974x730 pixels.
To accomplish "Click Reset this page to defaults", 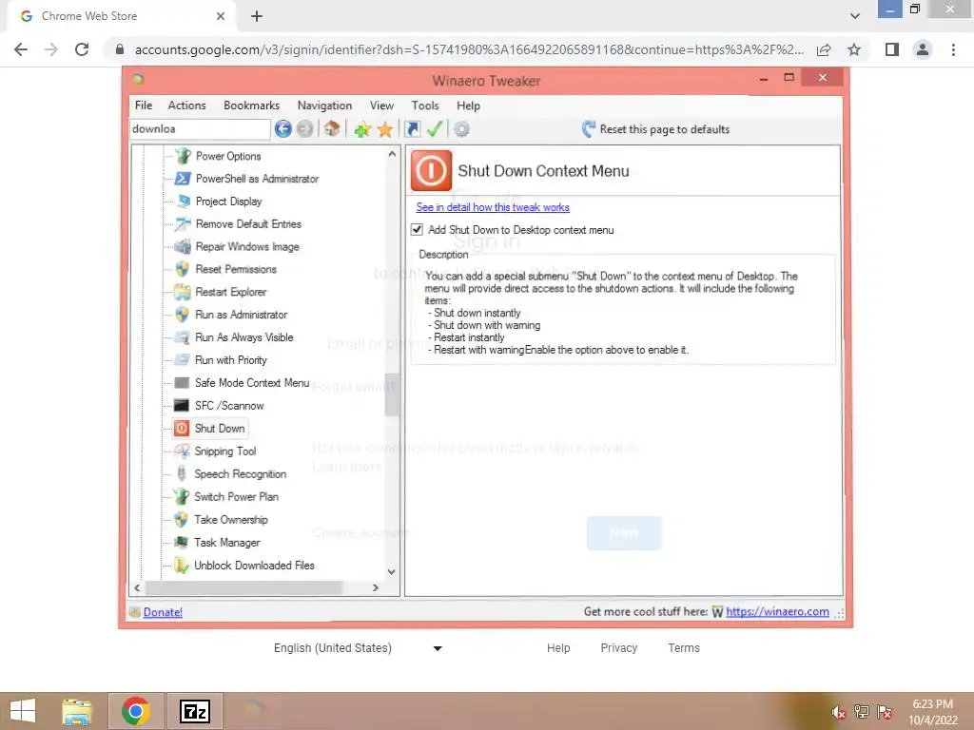I will coord(655,129).
